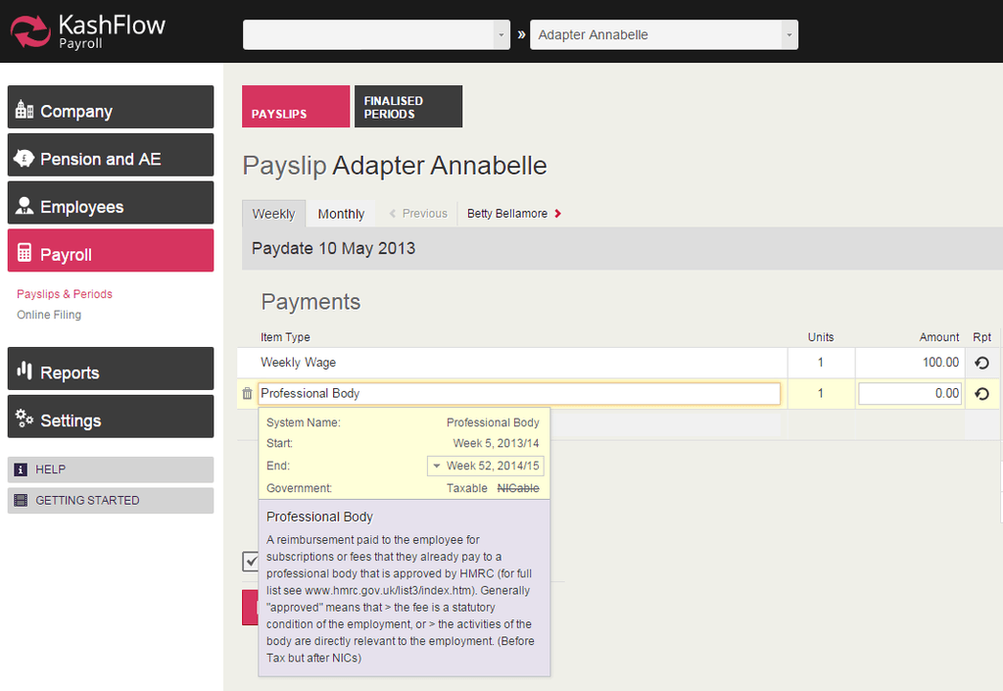Expand the empty company dropdown in header

point(376,34)
